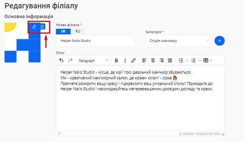This screenshot has height=142, width=244.
Task: Click the editor resize handle
Action: pos(223,134)
